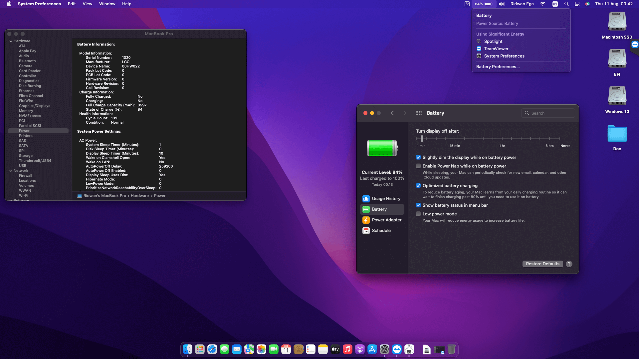Click the help question mark button
The height and width of the screenshot is (359, 639).
tap(569, 264)
